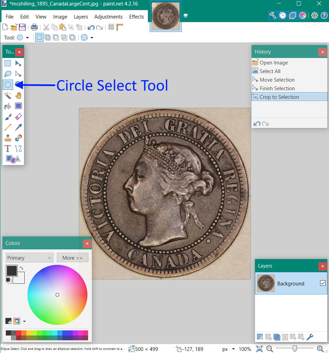This screenshot has height=353, width=329.
Task: Open the Adjustments menu
Action: [108, 17]
